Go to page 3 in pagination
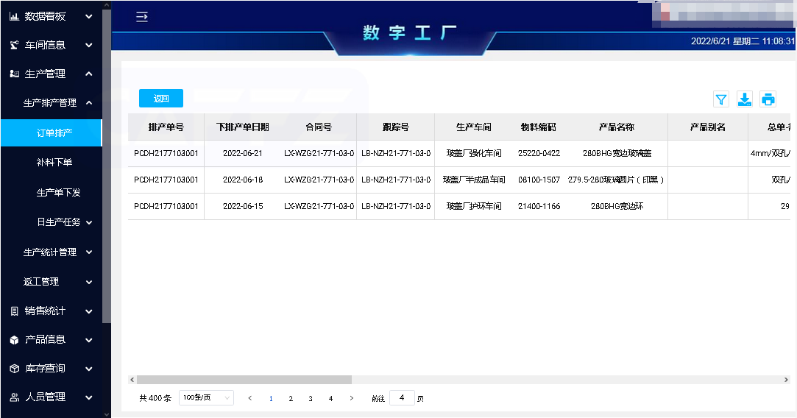797x418 pixels. pos(311,399)
